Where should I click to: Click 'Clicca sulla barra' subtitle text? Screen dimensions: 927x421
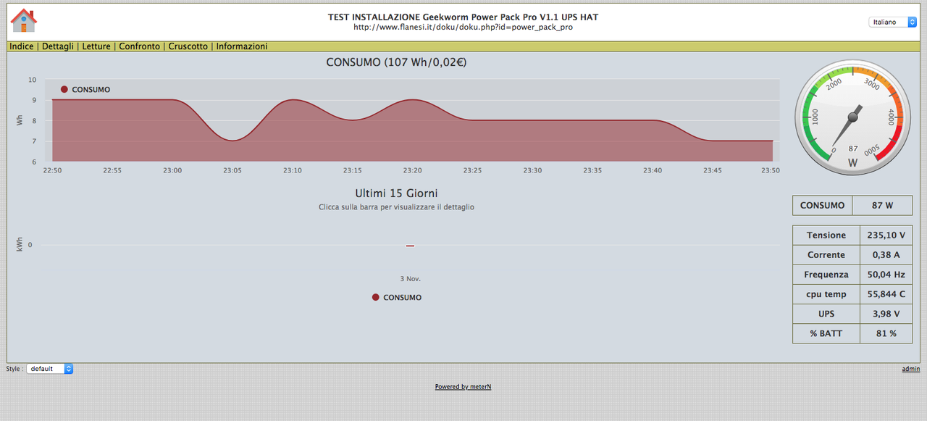point(396,207)
